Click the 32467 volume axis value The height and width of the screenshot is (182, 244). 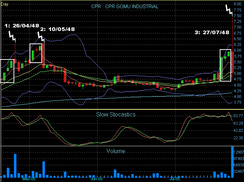coord(239,171)
